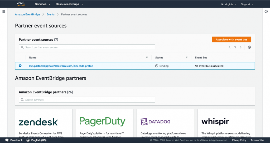Image resolution: width=270 pixels, height=143 pixels.
Task: Focus the Search partner event source field
Action: [87, 47]
